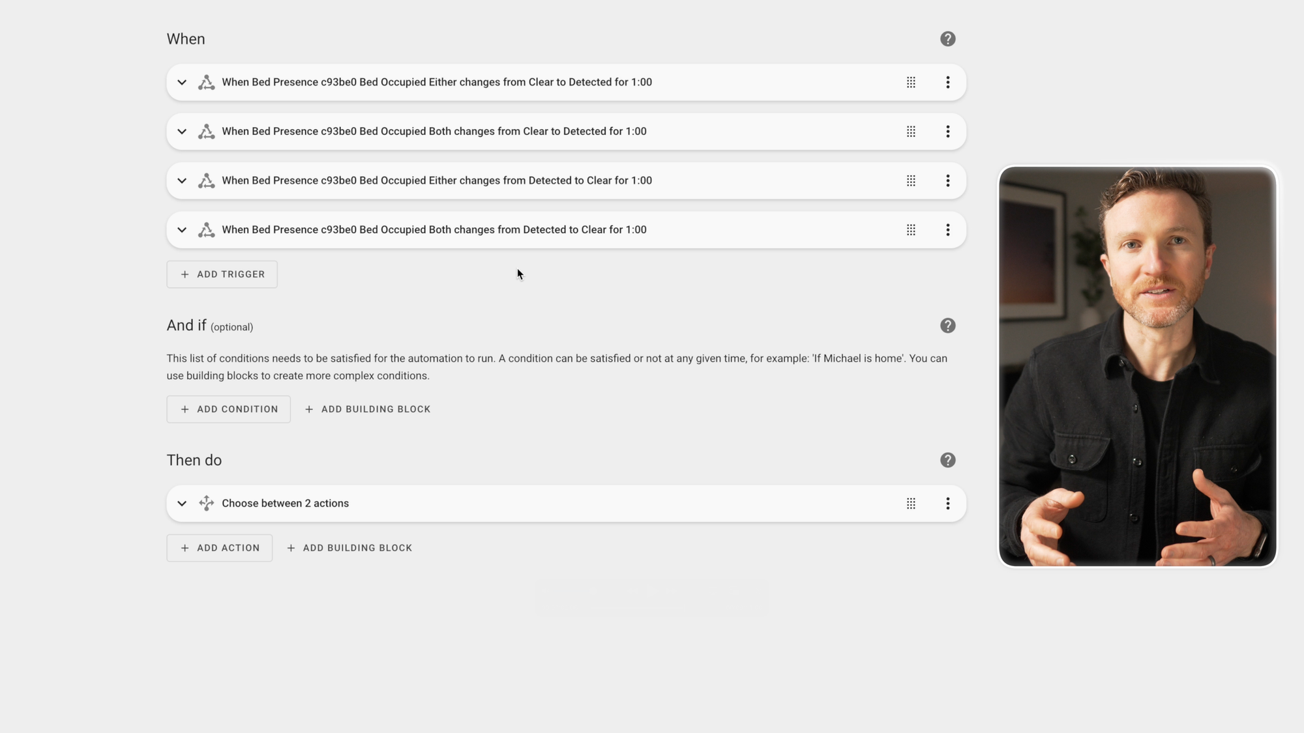Open help for the And if section
The image size is (1304, 733).
click(947, 326)
